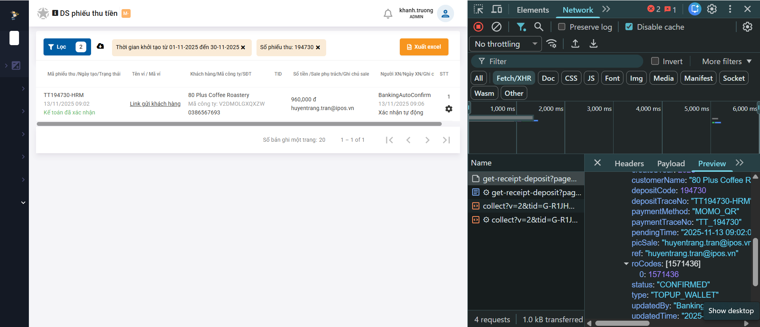
Task: Uncheck the Disable cache checkbox
Action: tap(629, 27)
